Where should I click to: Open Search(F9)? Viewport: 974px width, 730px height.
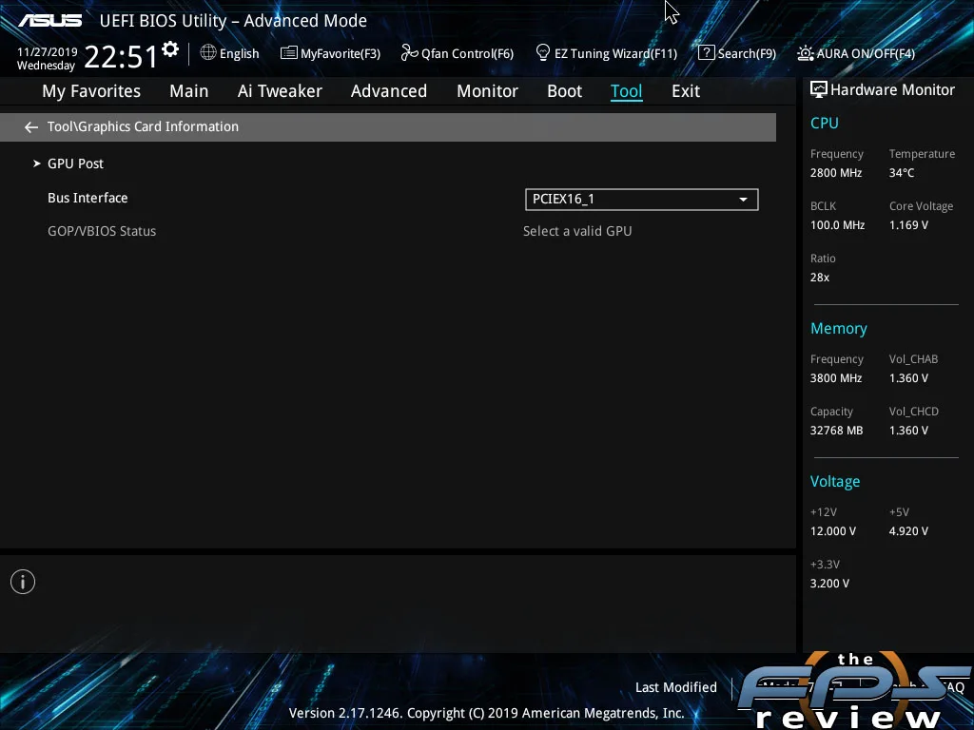747,54
